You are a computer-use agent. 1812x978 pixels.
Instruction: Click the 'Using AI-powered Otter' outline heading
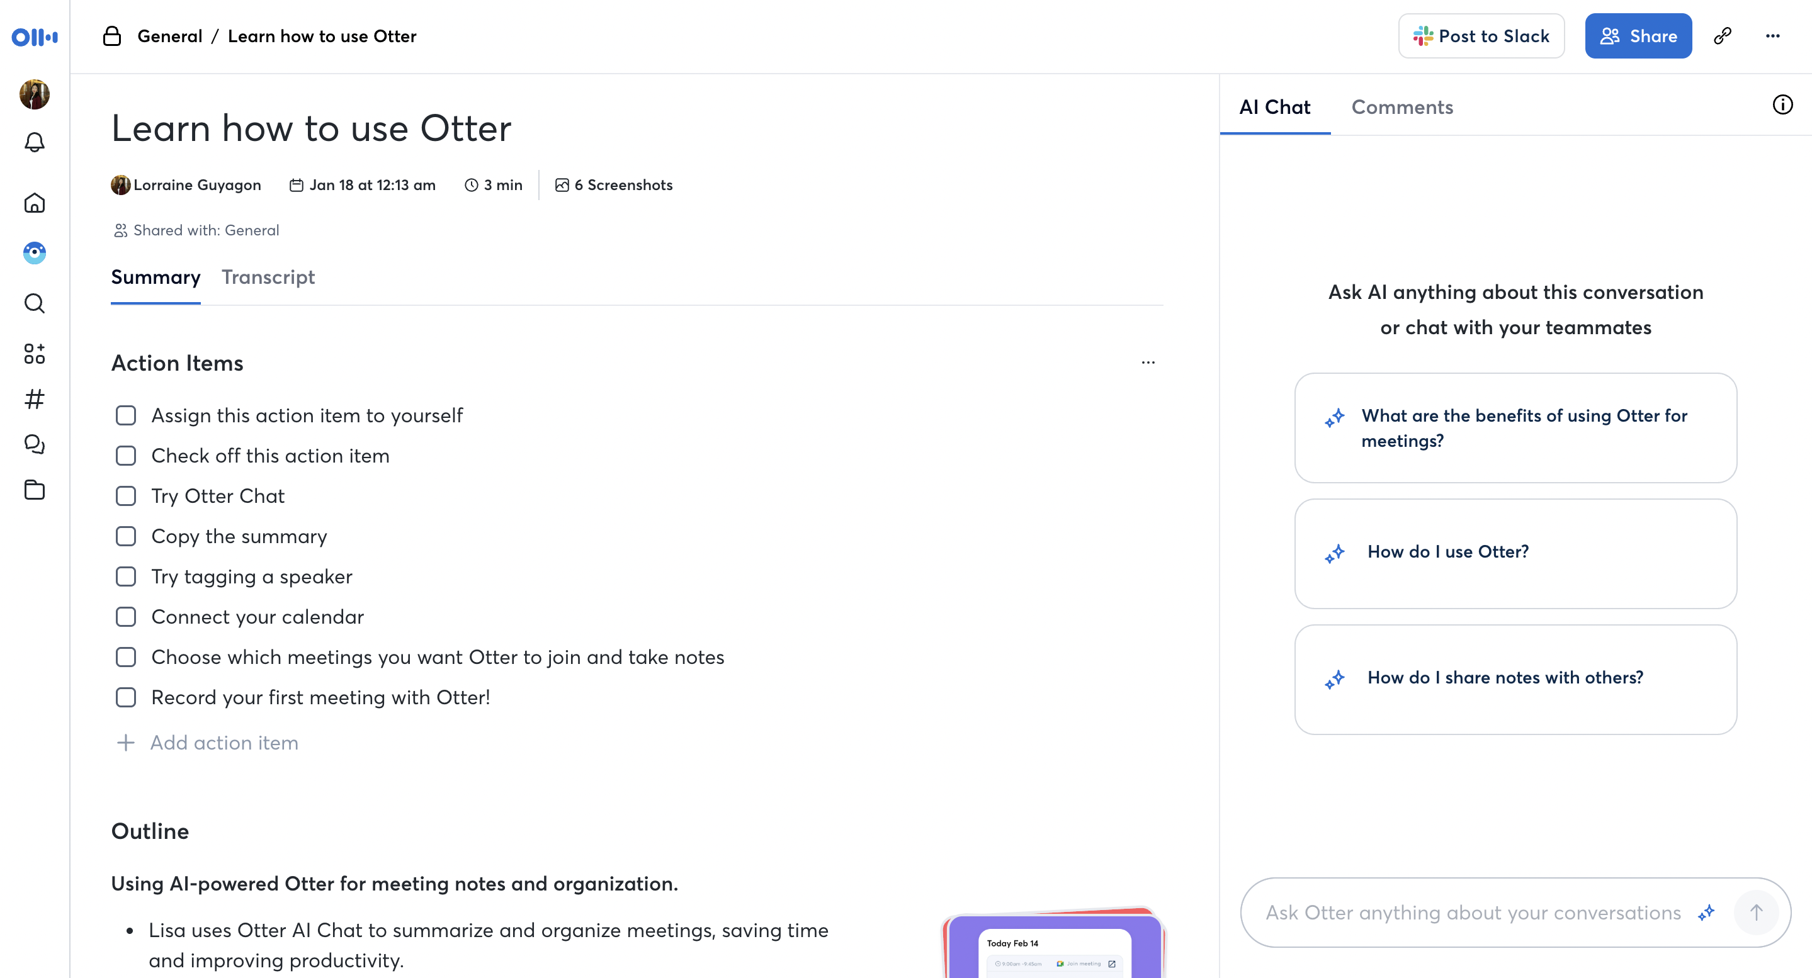click(x=395, y=884)
